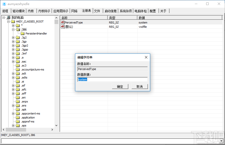Open the 电脑体检 tab

[x=141, y=11]
